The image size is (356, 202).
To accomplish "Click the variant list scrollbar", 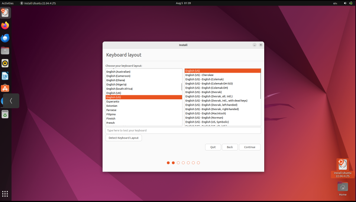I will [x=260, y=84].
